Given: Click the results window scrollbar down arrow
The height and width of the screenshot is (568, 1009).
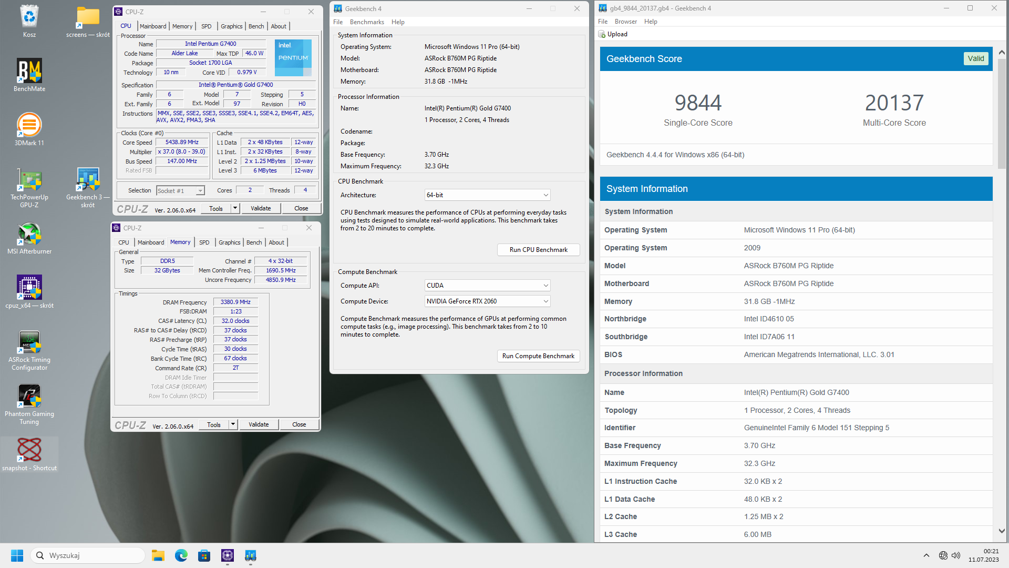Looking at the screenshot, I should tap(1002, 531).
